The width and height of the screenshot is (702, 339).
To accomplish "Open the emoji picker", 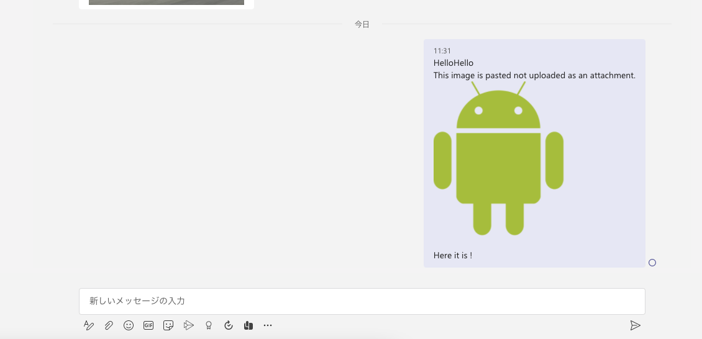I will point(129,325).
